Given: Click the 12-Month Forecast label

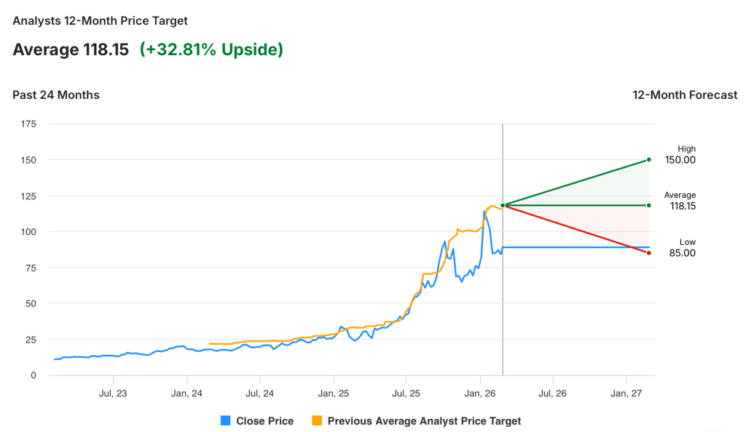Looking at the screenshot, I should [685, 95].
